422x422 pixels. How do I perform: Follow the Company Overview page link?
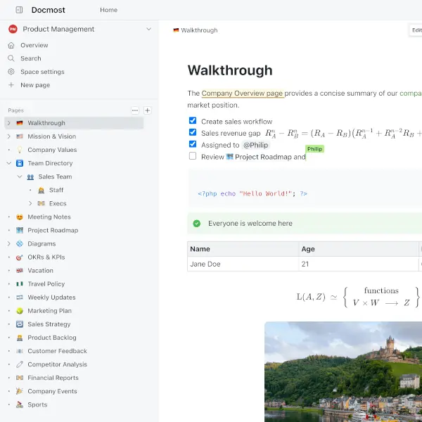pos(242,93)
